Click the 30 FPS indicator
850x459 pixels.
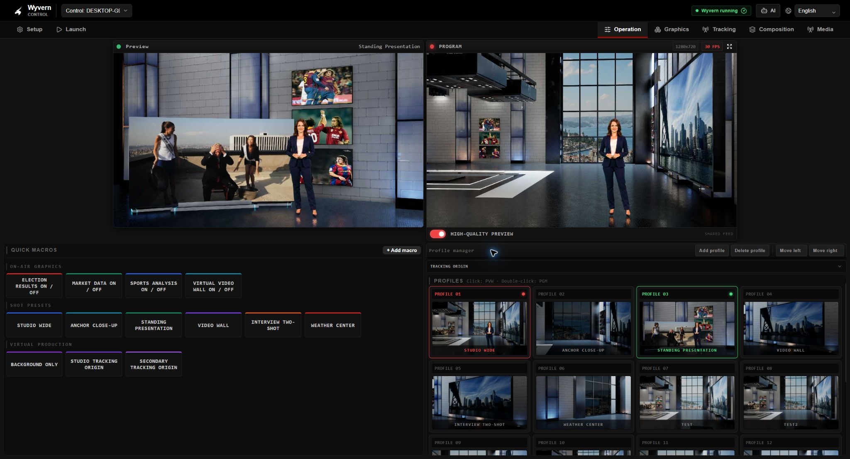pyautogui.click(x=712, y=46)
